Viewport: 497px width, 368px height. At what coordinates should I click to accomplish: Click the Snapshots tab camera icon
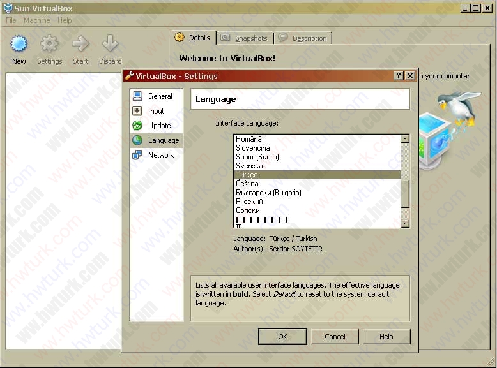225,38
